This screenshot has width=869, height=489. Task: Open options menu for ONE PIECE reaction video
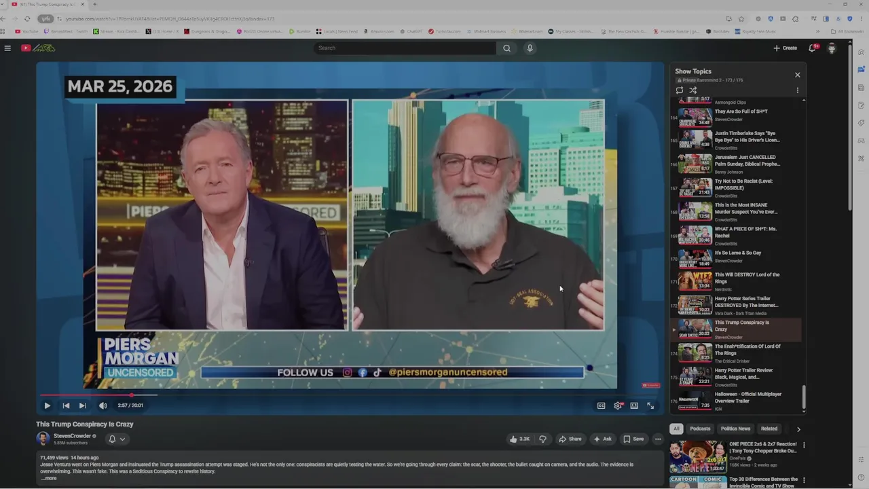(804, 446)
